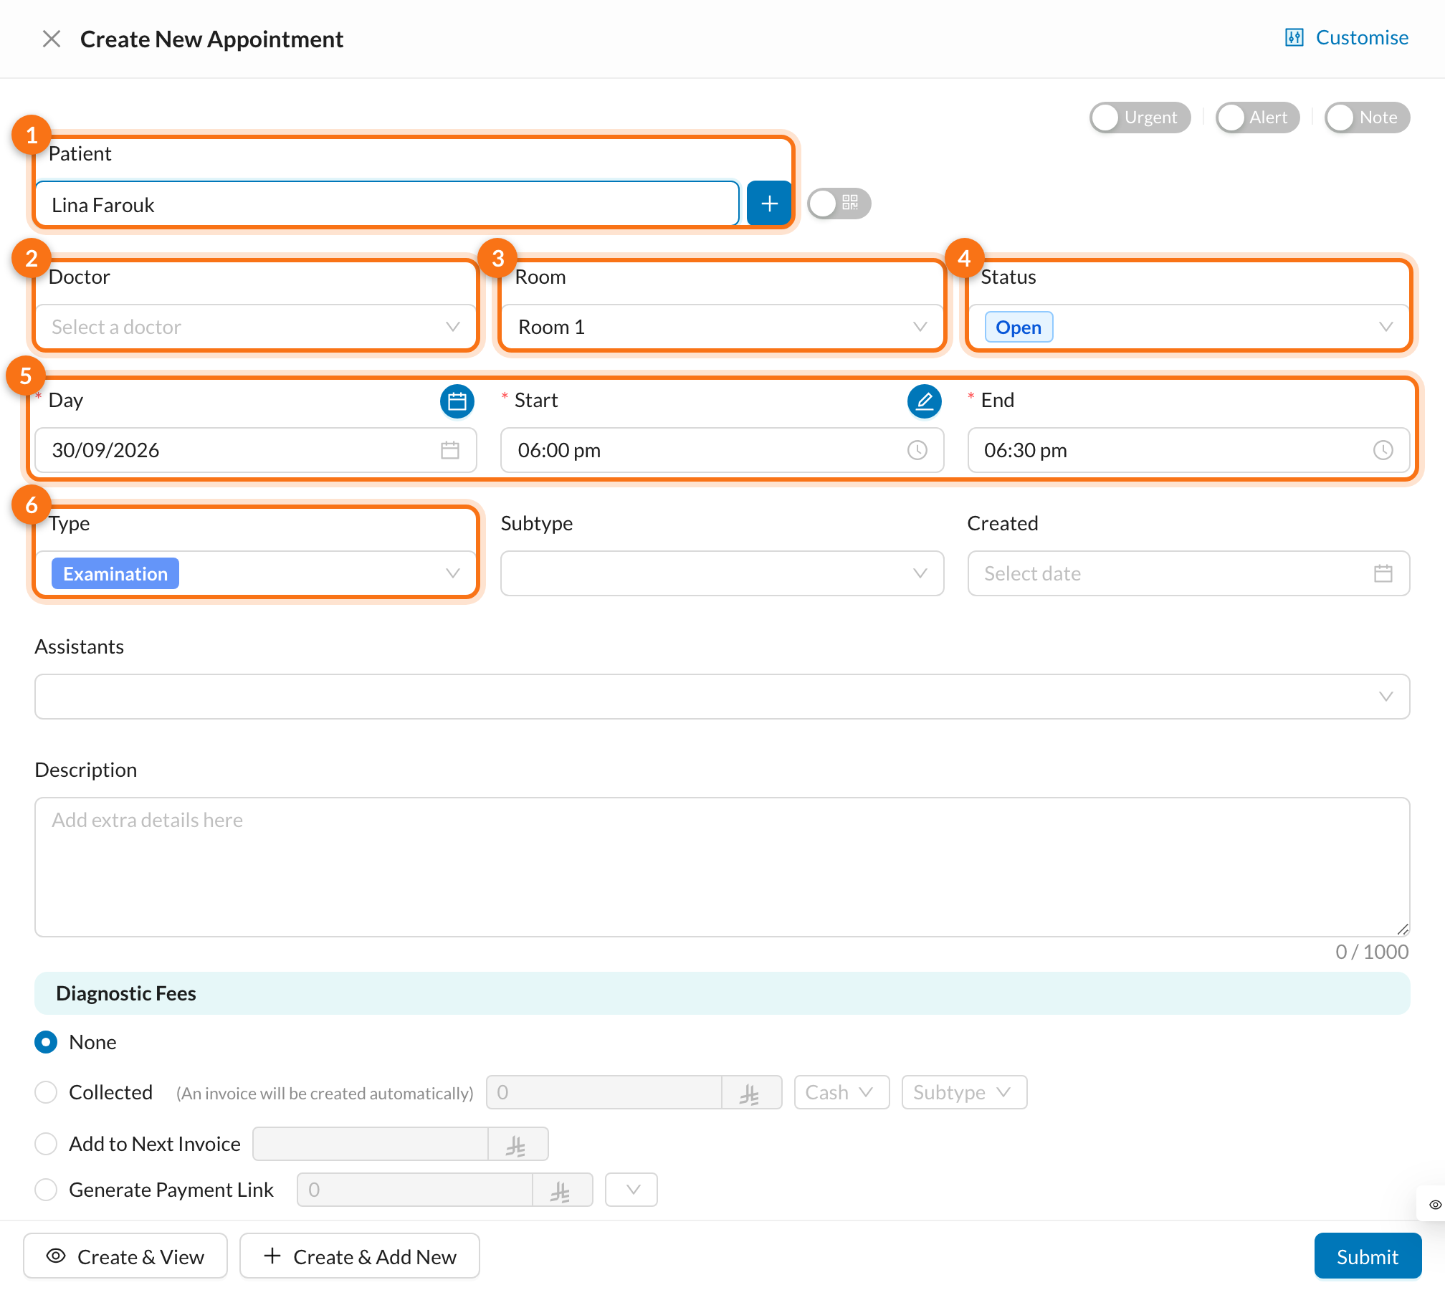Viewport: 1445px width, 1290px height.
Task: Click the Description text area
Action: [x=722, y=867]
